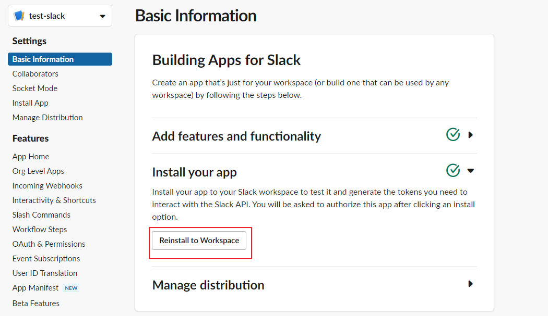
Task: Open App Manifest page
Action: pyautogui.click(x=35, y=288)
